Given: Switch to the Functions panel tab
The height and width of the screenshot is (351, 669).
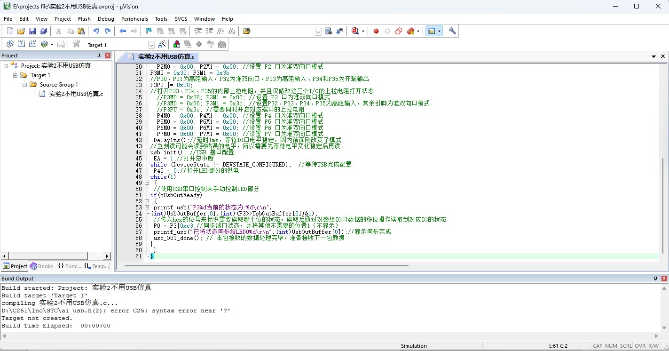Looking at the screenshot, I should [x=70, y=266].
